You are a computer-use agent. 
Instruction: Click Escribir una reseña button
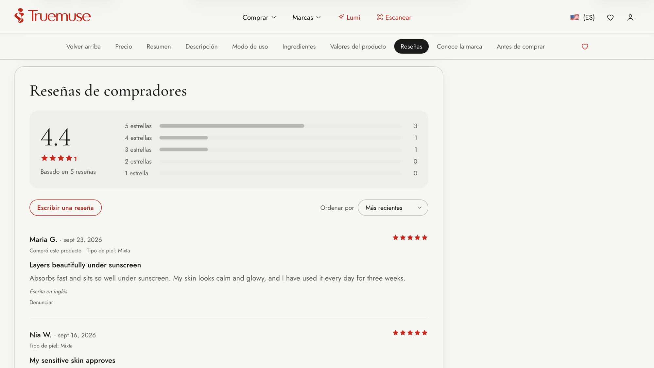point(65,208)
